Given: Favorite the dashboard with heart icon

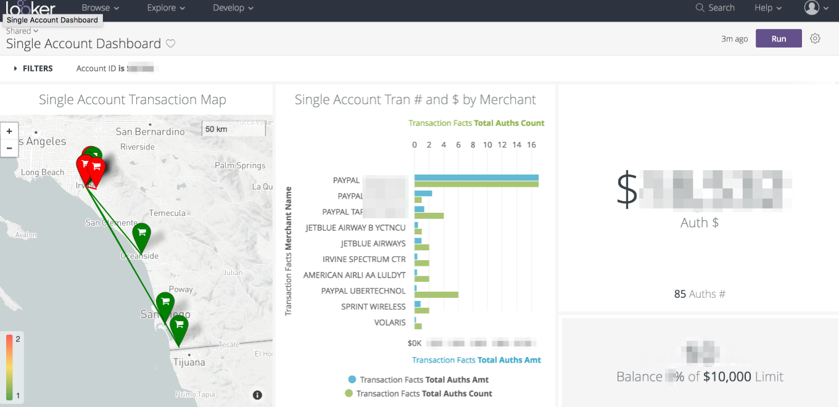Looking at the screenshot, I should pos(171,44).
